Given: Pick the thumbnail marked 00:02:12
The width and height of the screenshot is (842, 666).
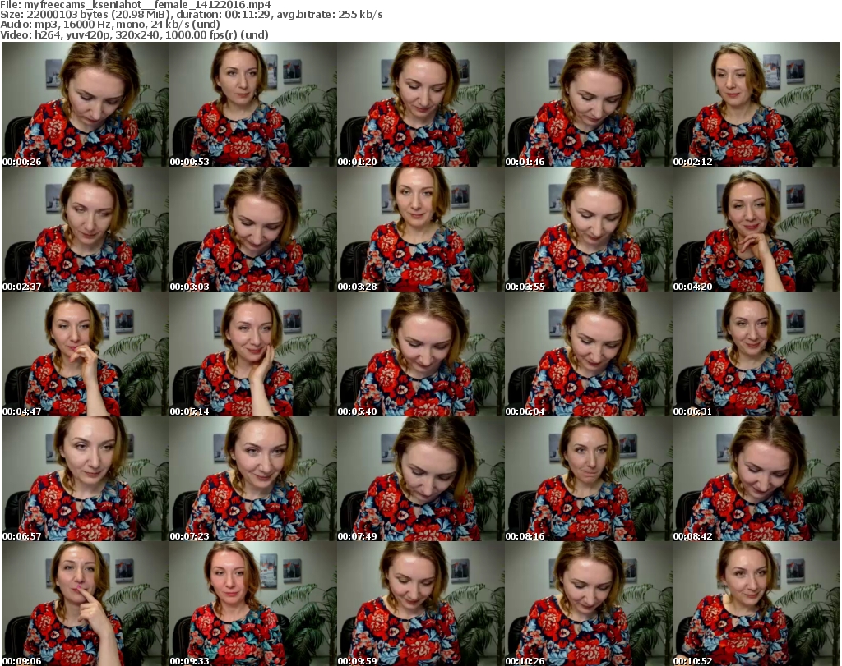Looking at the screenshot, I should coord(756,104).
